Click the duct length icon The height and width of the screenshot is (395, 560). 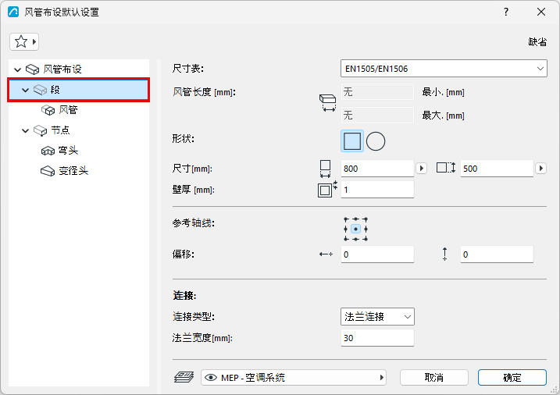[327, 103]
